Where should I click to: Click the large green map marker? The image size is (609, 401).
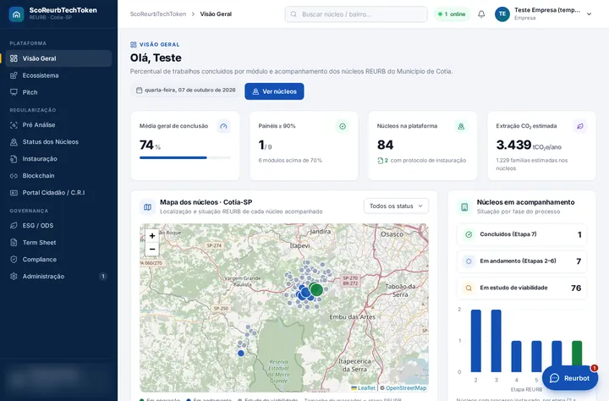[316, 289]
